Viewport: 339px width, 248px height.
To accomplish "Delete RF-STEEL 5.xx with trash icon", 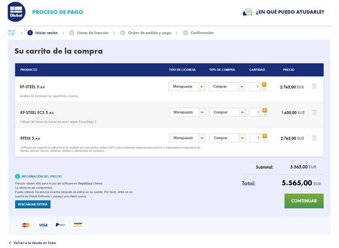I will pos(314,87).
